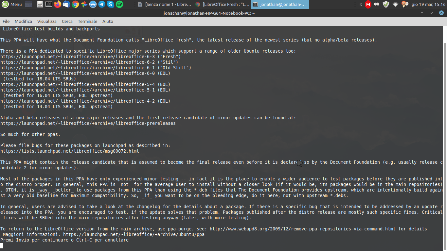Open the Visualizza menu
Screen dimensions: 447x251
tap(47, 21)
